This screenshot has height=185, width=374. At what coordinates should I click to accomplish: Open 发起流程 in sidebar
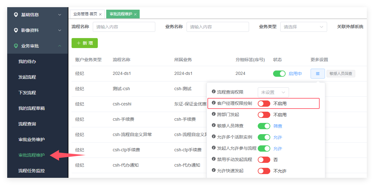[27, 77]
